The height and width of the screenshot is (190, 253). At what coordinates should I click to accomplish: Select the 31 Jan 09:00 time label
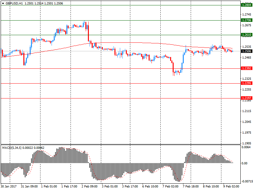click(x=29, y=186)
